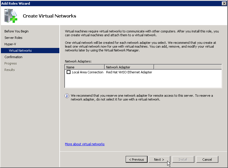
Task: Click the Results step label
Action: (x=10, y=70)
